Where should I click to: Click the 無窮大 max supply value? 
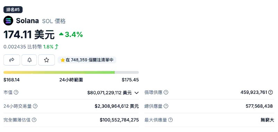pos(267,120)
